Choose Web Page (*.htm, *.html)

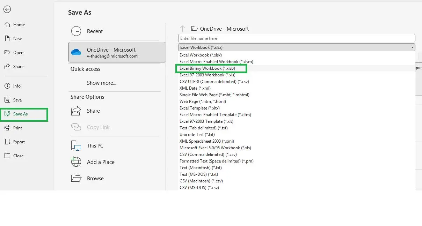pos(203,101)
